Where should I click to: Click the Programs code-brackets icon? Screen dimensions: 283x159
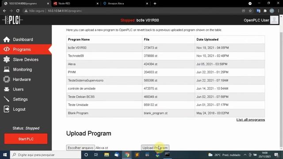7,49
